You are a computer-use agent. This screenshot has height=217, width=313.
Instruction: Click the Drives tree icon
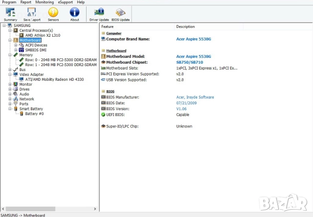pos(16,89)
